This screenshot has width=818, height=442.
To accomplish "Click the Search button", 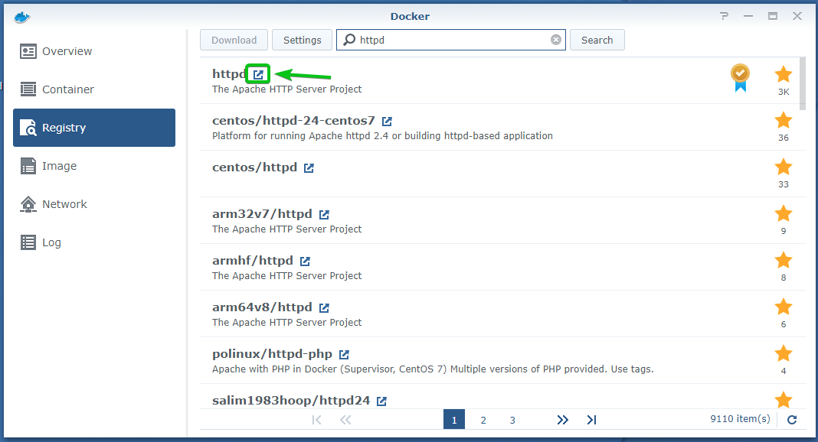I will [597, 40].
